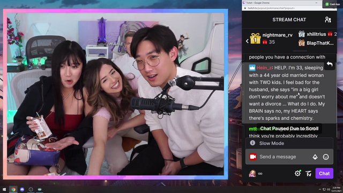343x193 pixels.
Task: Click the FrankerFaceZ TV icon beside Chat
Action: (x=309, y=174)
